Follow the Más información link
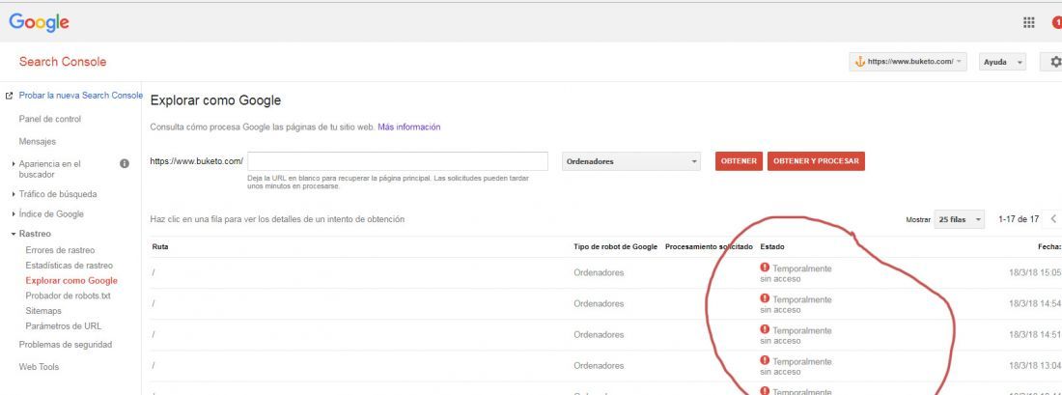 click(x=409, y=127)
